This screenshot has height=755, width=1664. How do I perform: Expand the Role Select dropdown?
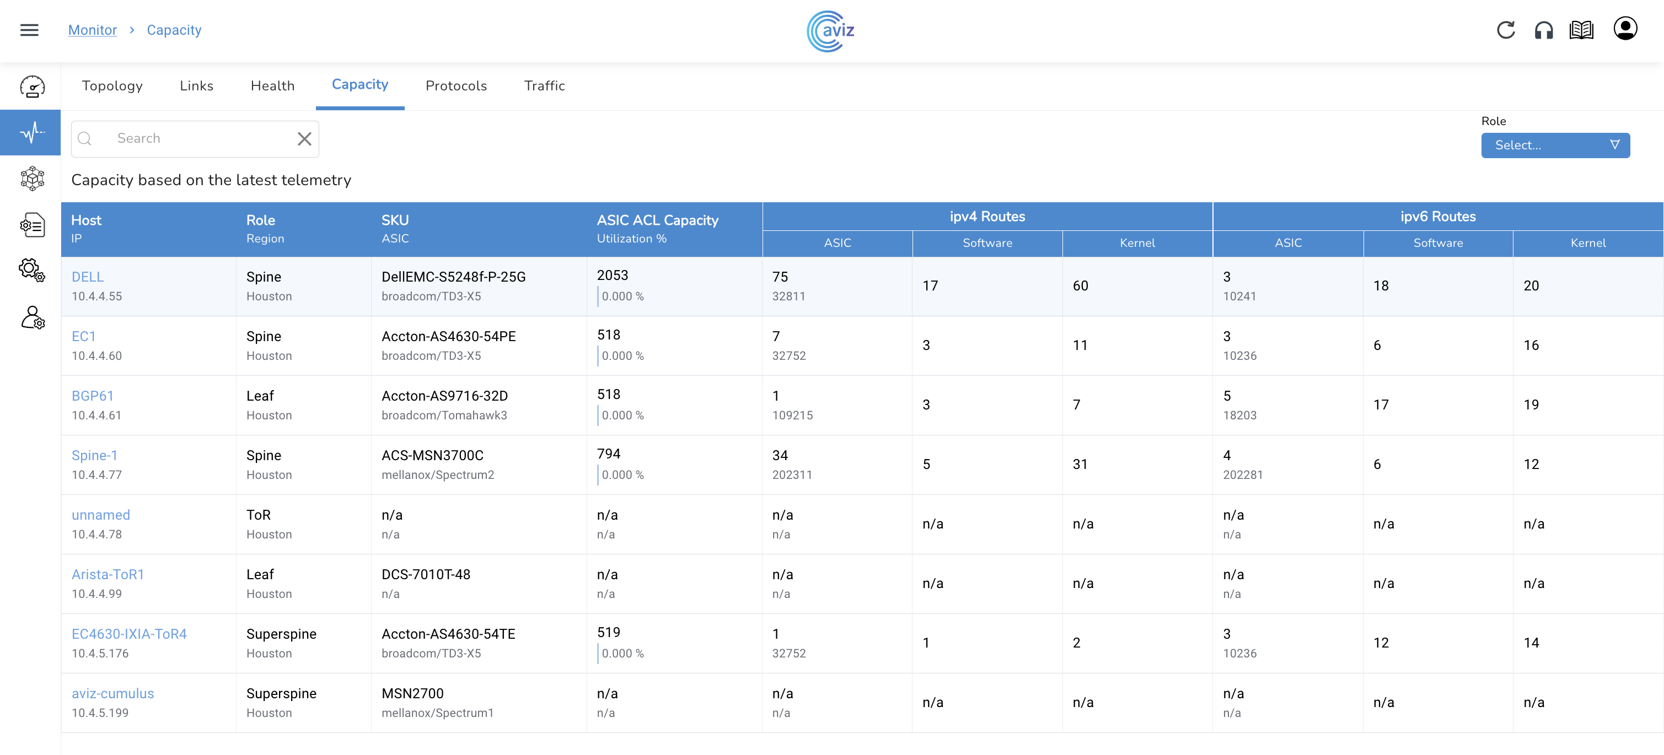[1555, 145]
